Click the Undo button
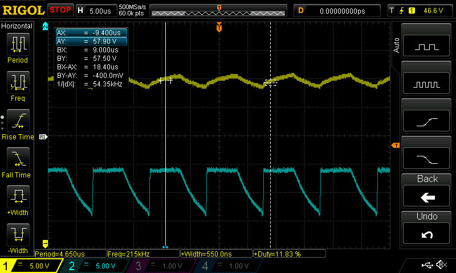 [x=426, y=234]
